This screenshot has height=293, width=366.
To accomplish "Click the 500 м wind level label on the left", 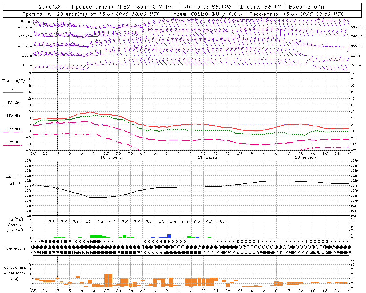I will click(x=27, y=56).
